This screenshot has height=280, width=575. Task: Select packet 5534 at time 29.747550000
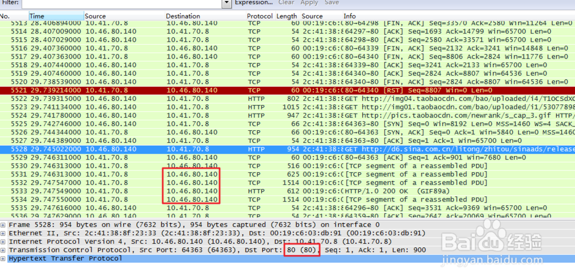[x=287, y=200]
